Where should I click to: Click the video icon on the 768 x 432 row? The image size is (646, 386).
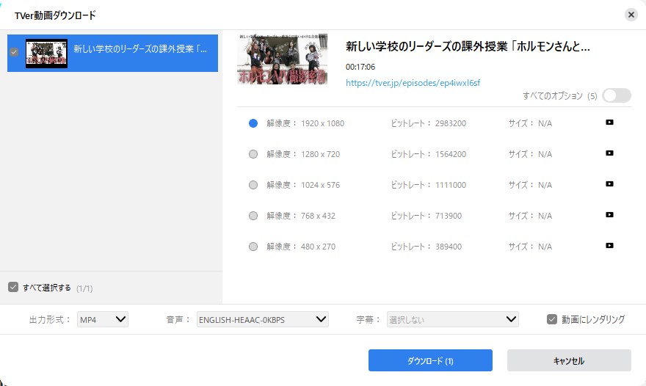click(x=609, y=215)
